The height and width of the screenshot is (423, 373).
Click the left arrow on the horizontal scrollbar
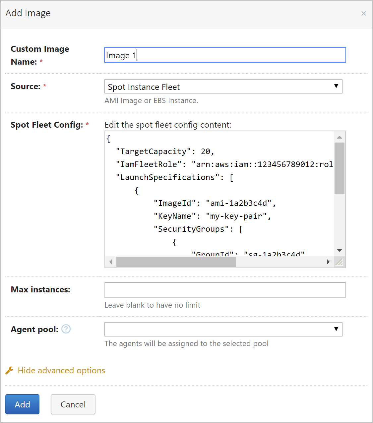(x=111, y=262)
